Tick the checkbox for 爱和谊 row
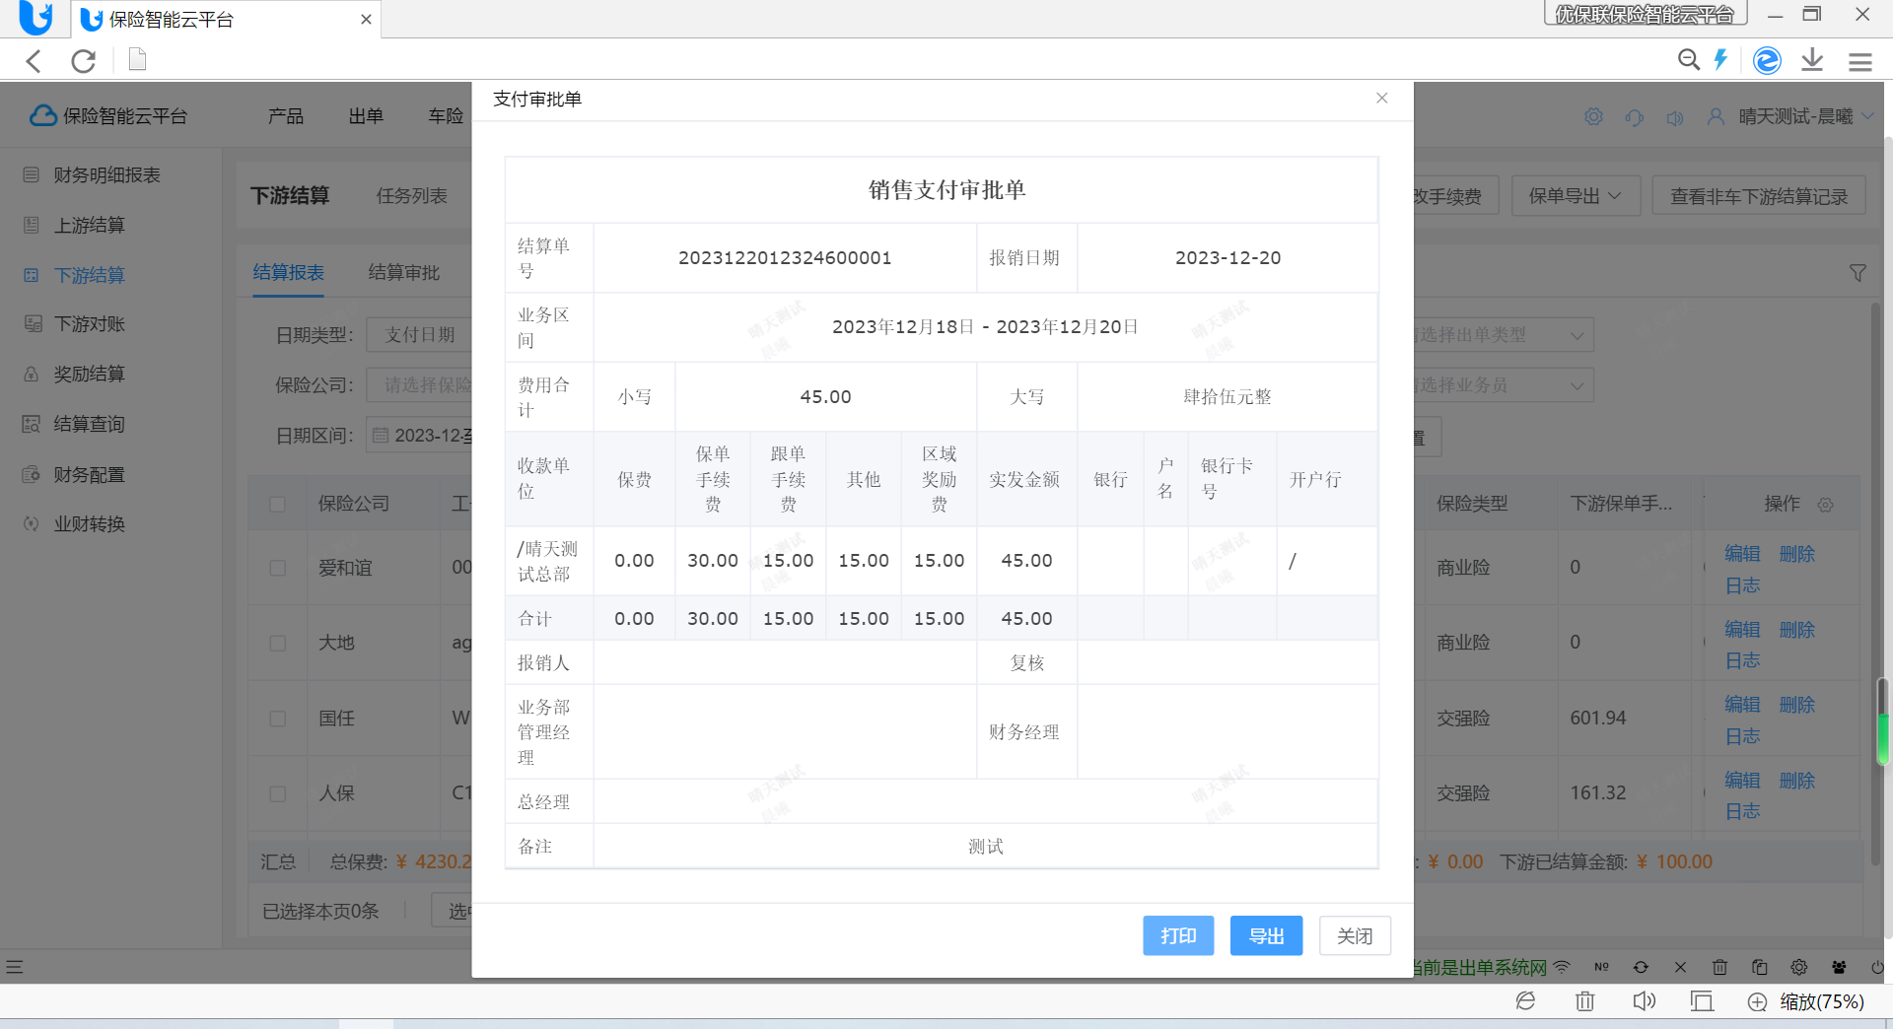This screenshot has height=1029, width=1893. 277,568
